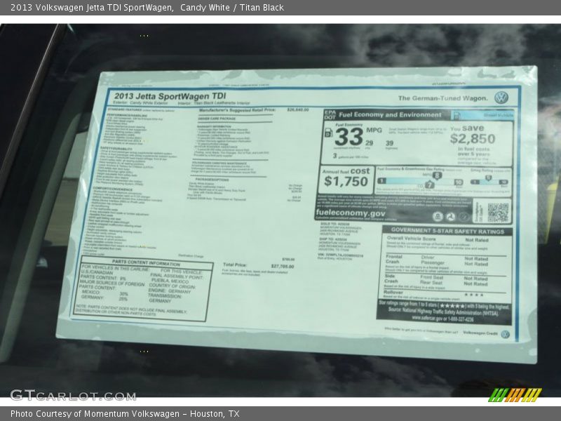561x421 pixels.
Task: Open the fueleconomy.gov link
Action: click(350, 213)
